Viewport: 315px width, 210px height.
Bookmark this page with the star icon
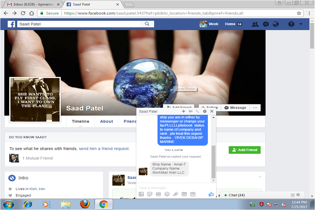[299, 13]
